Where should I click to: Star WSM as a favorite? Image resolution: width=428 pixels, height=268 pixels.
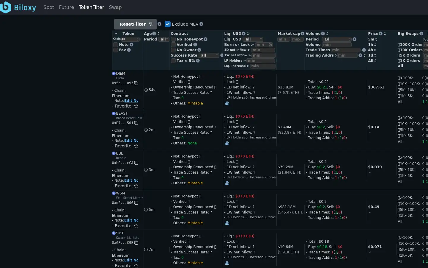click(x=136, y=226)
